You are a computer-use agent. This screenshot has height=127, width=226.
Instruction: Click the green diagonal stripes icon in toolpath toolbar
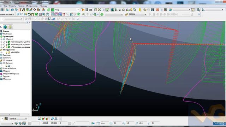pyautogui.click(x=78, y=14)
